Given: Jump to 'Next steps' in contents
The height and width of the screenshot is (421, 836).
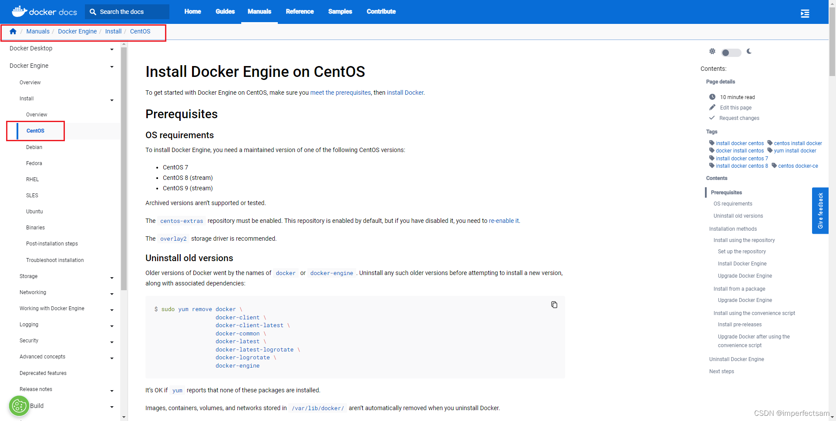Looking at the screenshot, I should click(721, 371).
